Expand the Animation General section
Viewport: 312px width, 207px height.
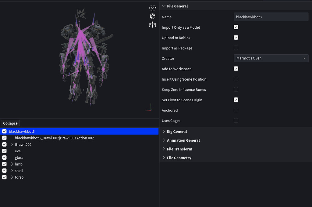pos(164,140)
